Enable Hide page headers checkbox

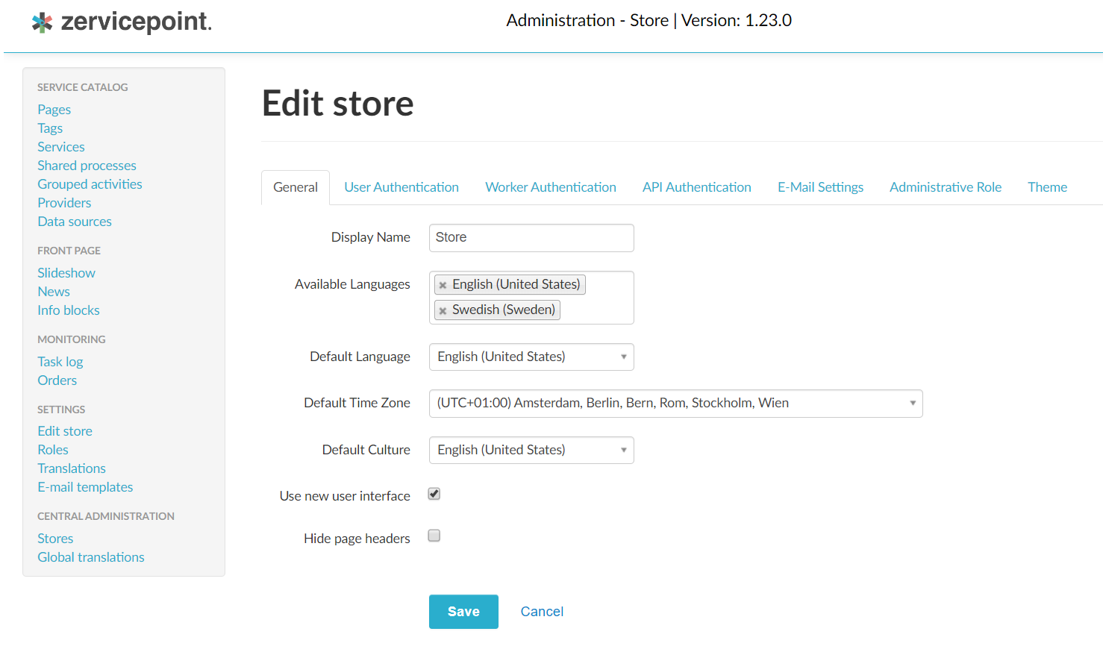coord(434,536)
